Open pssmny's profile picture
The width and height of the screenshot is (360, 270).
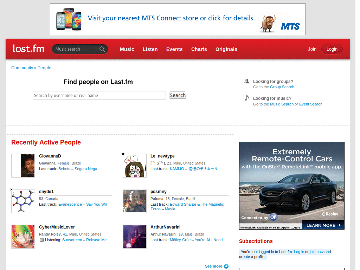tap(134, 201)
